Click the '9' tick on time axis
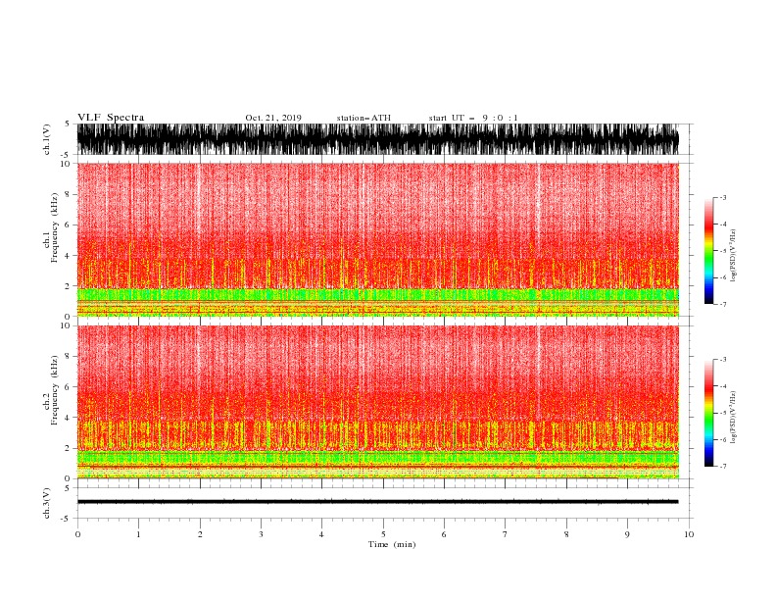 (627, 534)
